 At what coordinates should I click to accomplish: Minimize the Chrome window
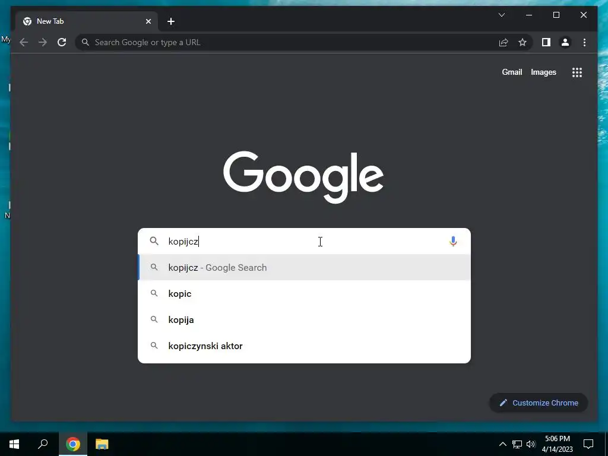pyautogui.click(x=529, y=15)
